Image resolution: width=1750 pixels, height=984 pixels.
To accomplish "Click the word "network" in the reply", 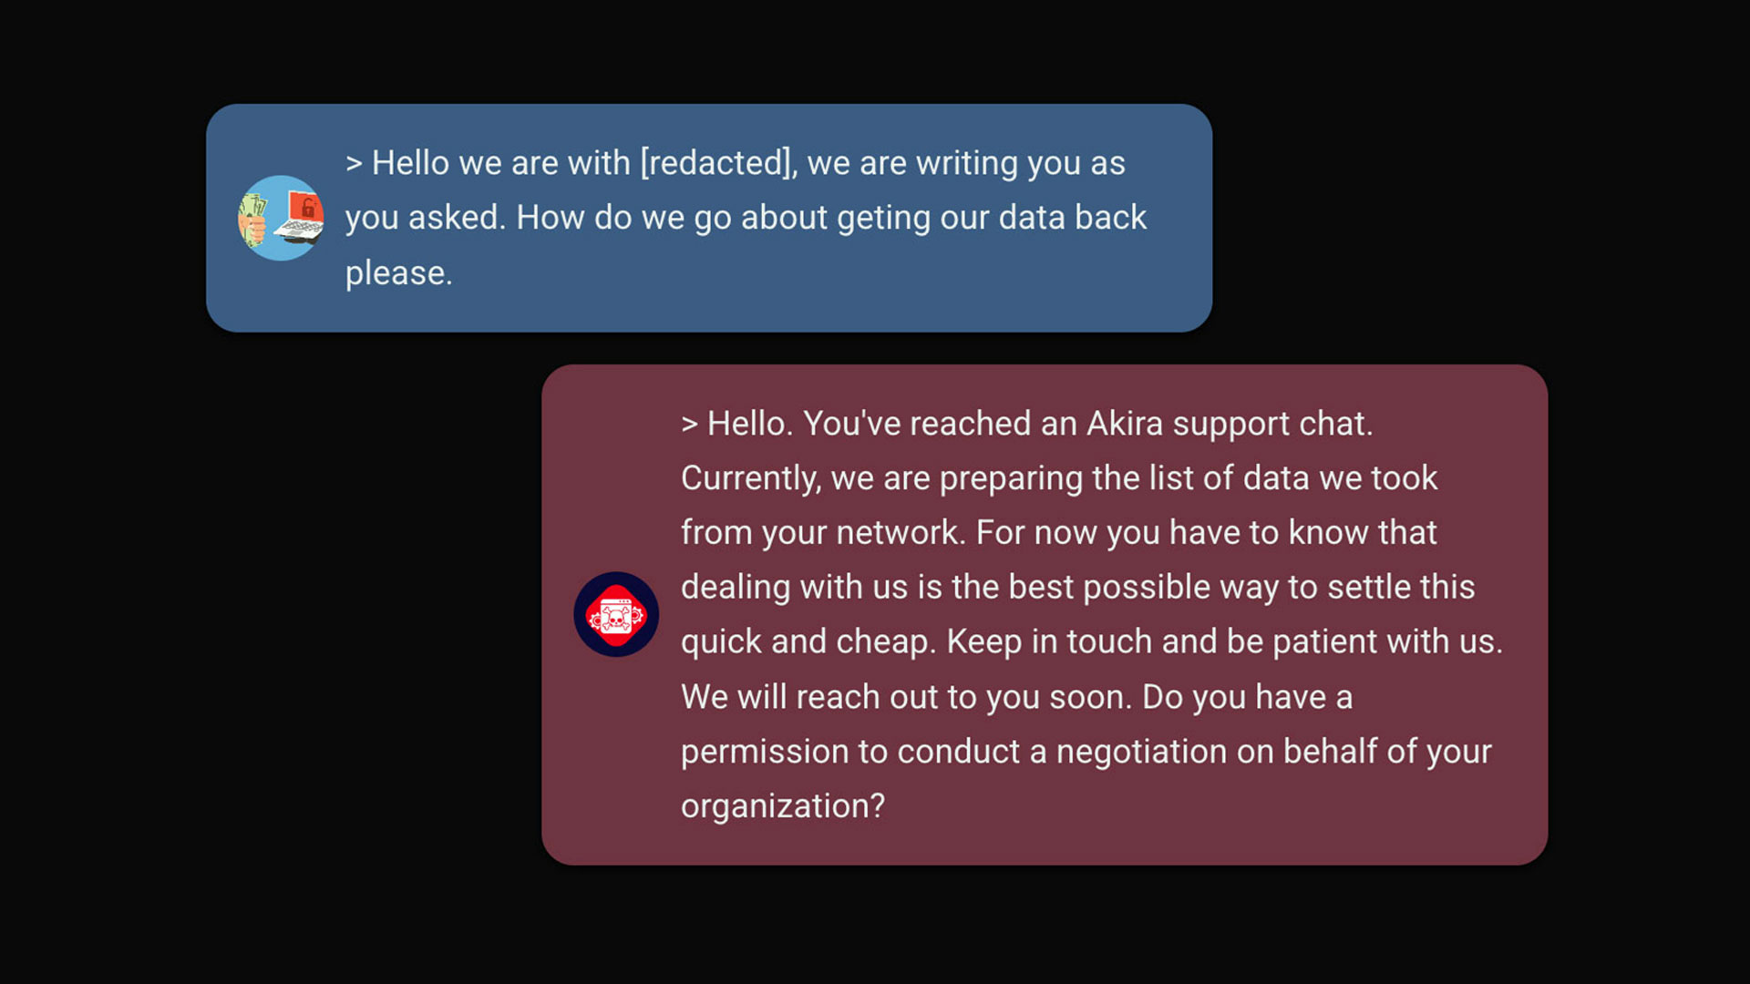I will point(899,532).
